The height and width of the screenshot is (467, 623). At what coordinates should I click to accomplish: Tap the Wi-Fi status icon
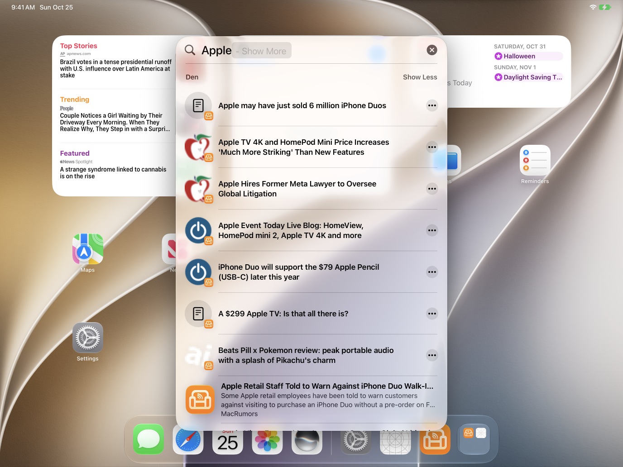(593, 7)
